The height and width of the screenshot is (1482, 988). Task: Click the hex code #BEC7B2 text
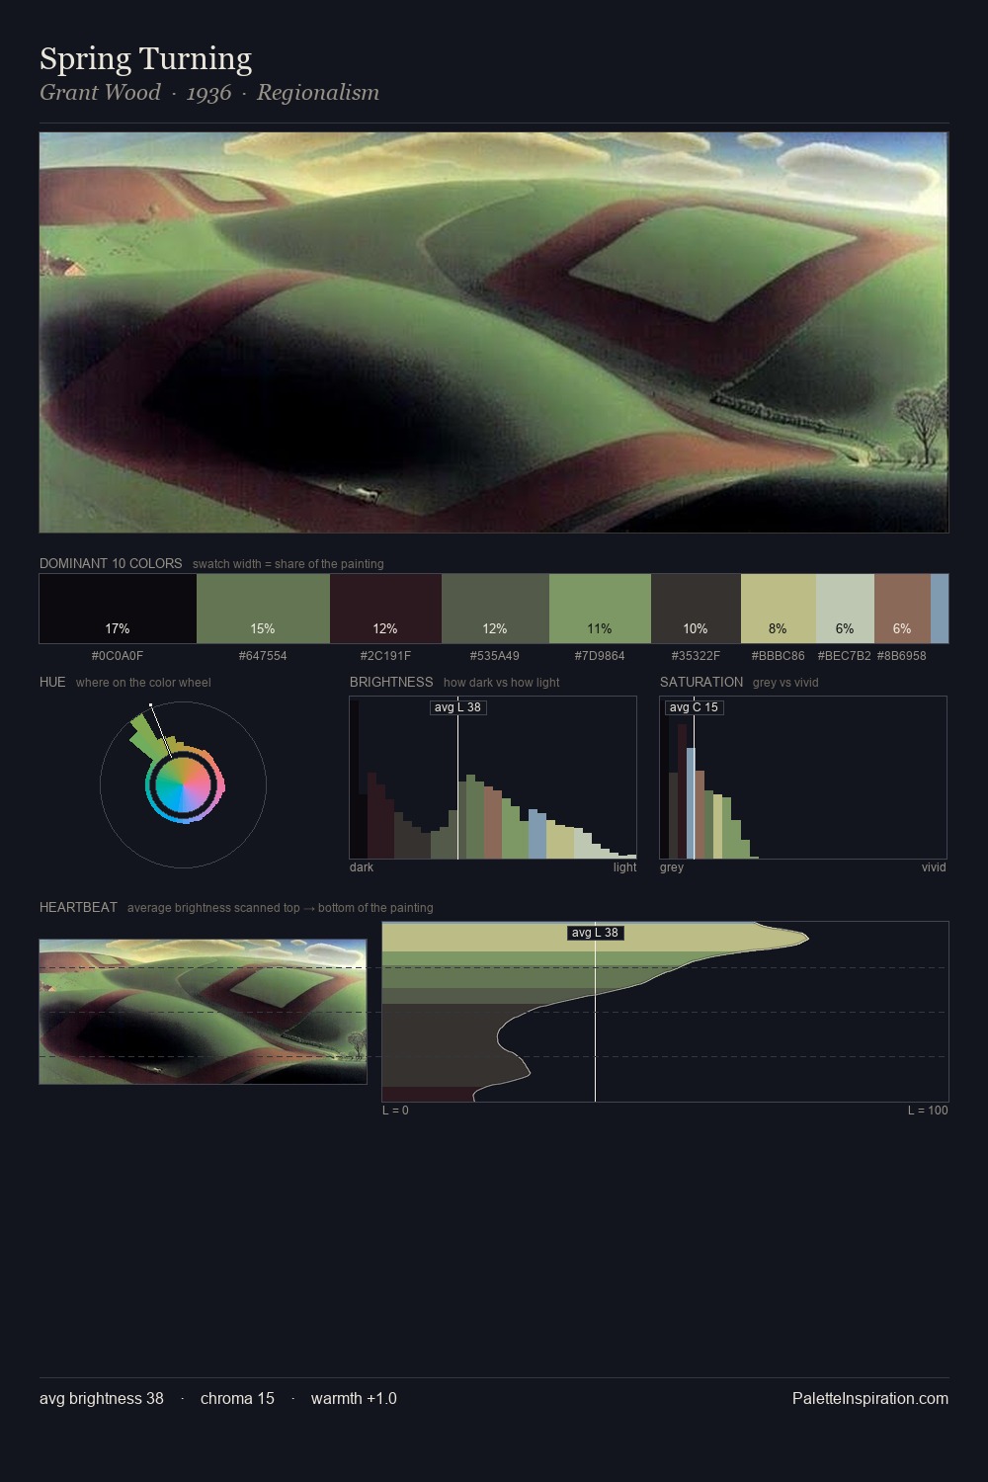[x=845, y=655]
